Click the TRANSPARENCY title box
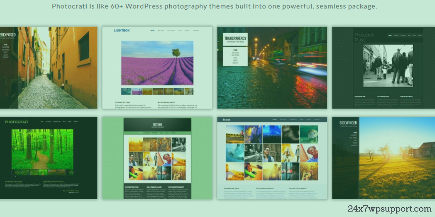Image resolution: width=435 pixels, height=217 pixels. click(x=235, y=39)
